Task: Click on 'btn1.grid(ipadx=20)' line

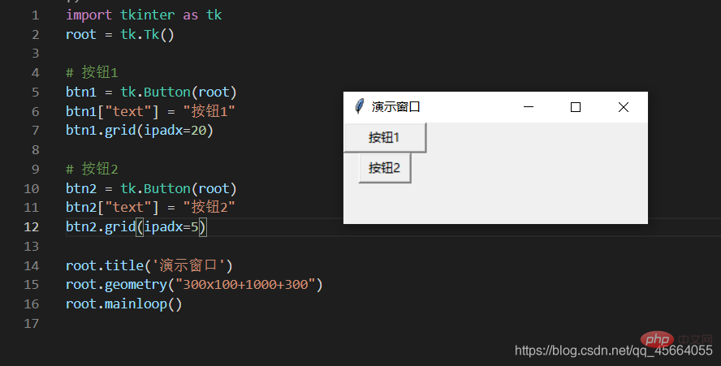Action: coord(140,131)
